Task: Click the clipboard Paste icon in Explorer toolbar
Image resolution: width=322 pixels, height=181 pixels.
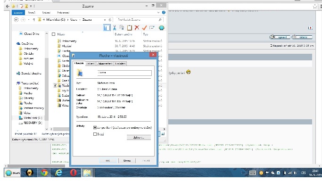Action: tap(129, 28)
